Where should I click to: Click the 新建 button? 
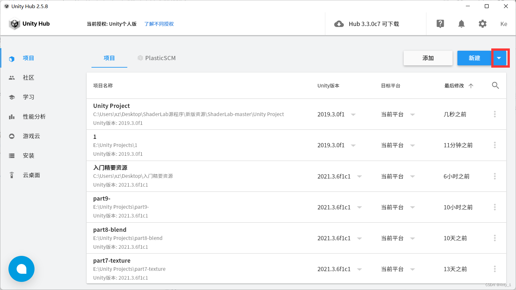pos(474,58)
